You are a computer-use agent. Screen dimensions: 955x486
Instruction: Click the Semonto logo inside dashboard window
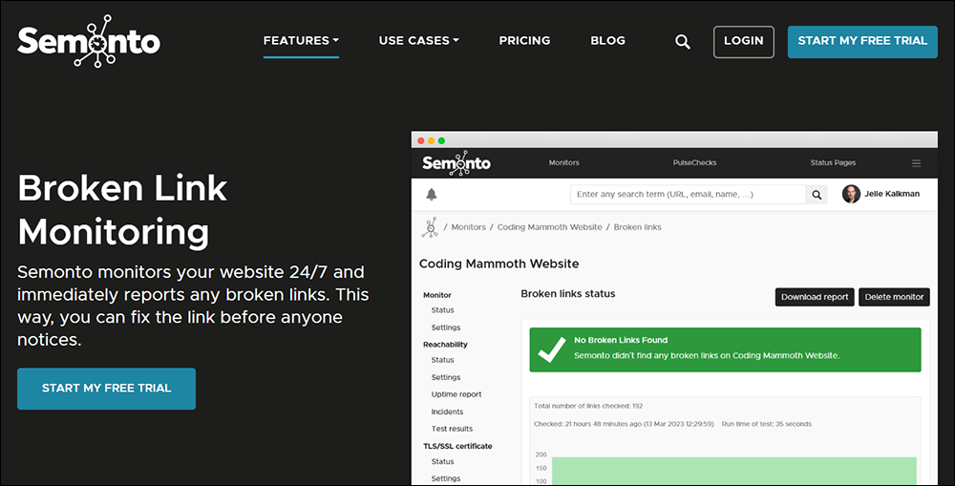pyautogui.click(x=456, y=163)
